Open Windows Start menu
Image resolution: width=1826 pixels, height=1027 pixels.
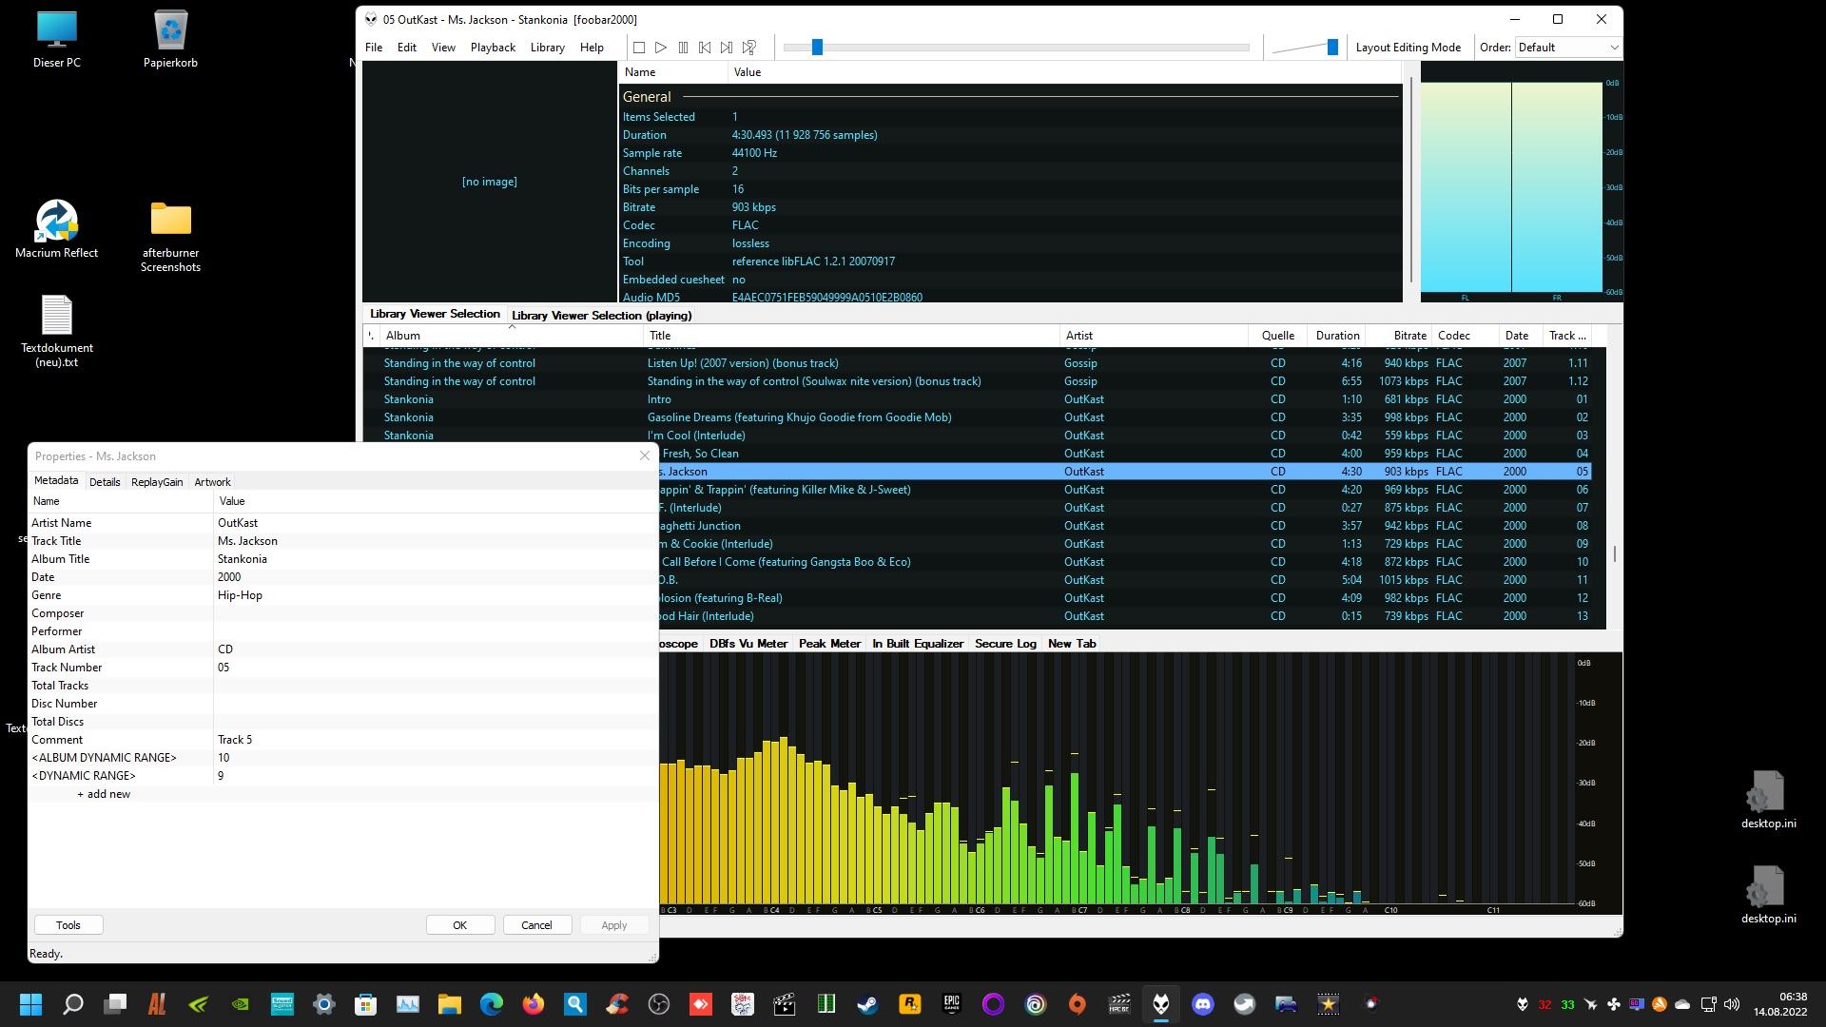30,1004
